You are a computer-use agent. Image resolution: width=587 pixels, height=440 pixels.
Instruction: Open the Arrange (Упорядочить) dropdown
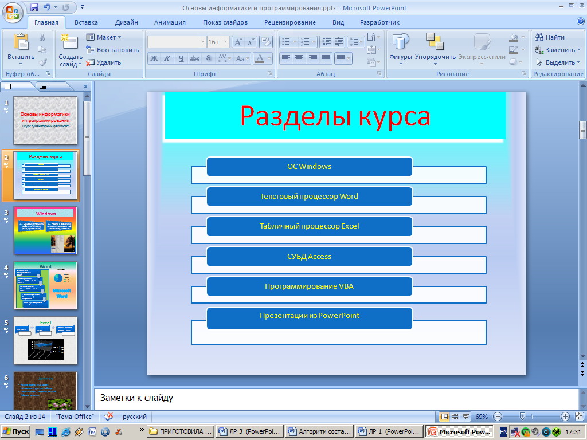[x=435, y=49]
